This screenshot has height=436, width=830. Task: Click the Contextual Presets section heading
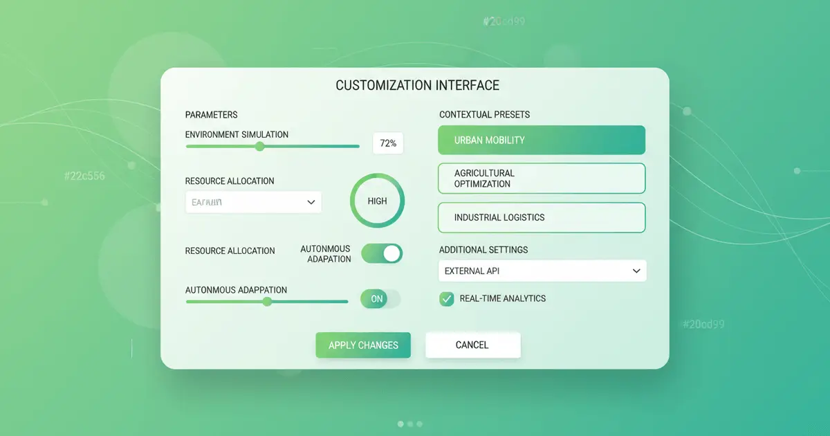[484, 114]
